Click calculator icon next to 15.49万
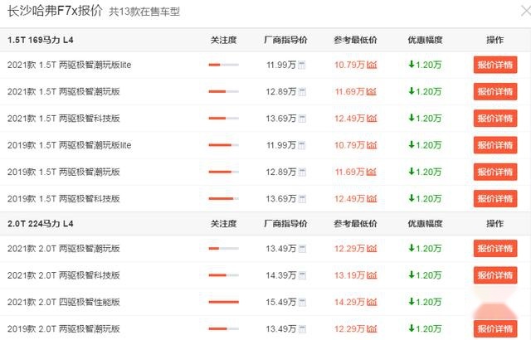 tap(302, 302)
